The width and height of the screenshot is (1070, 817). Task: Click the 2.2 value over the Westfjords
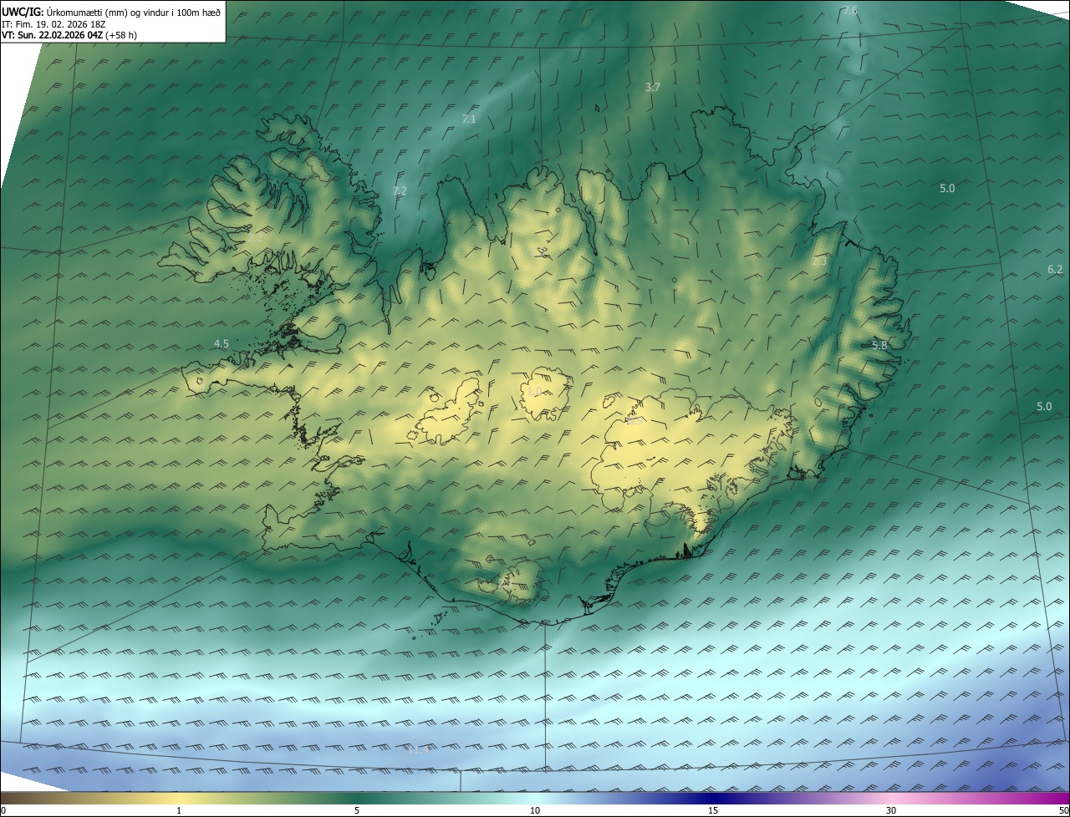pyautogui.click(x=255, y=237)
